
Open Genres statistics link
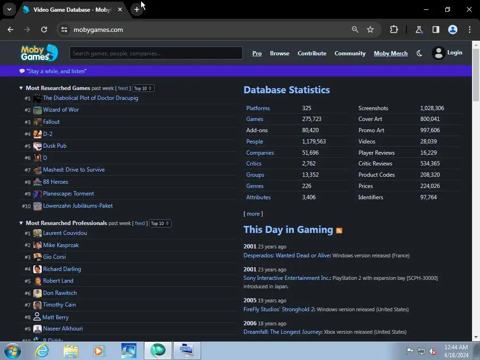[x=255, y=186]
